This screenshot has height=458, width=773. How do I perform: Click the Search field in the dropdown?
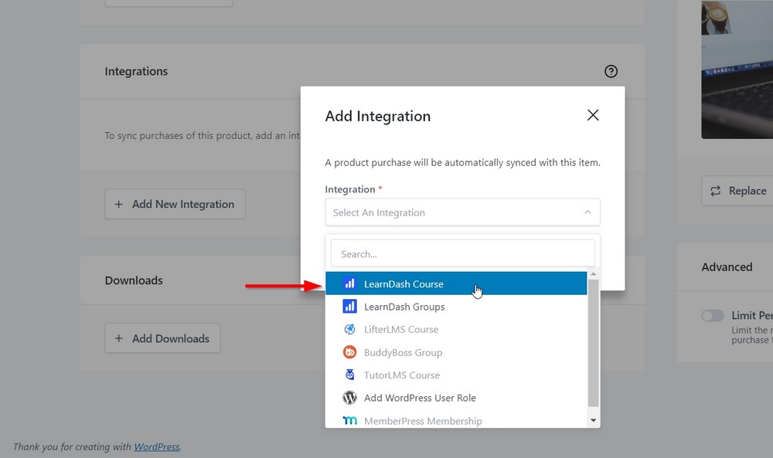pos(462,253)
